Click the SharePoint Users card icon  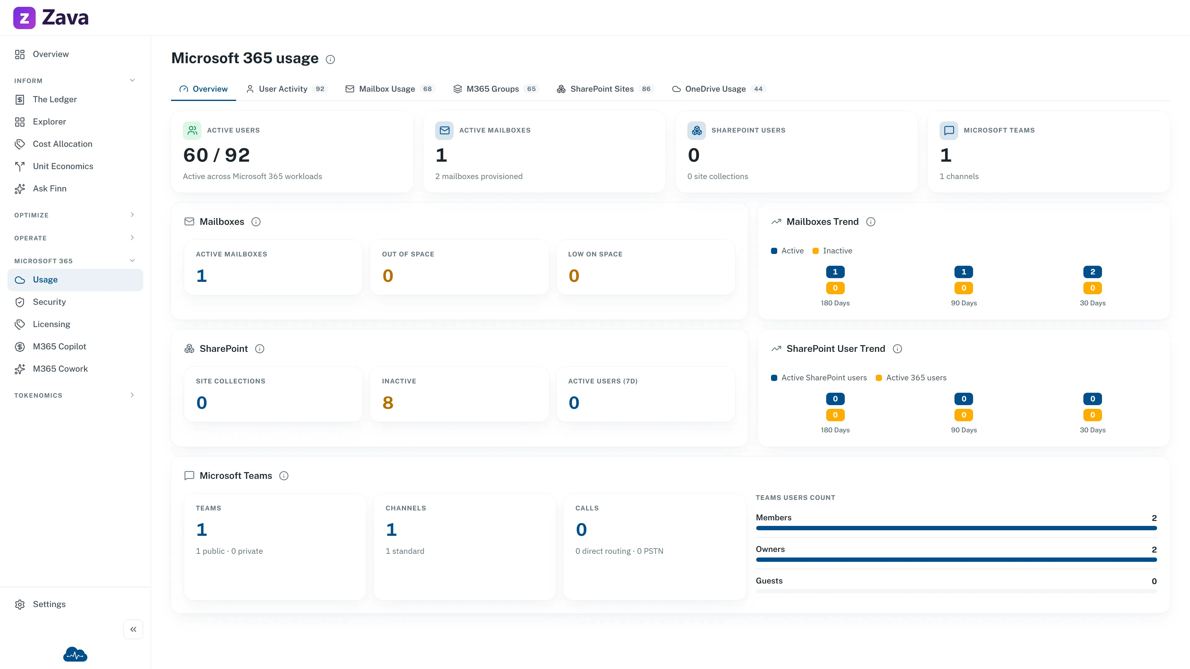(697, 131)
